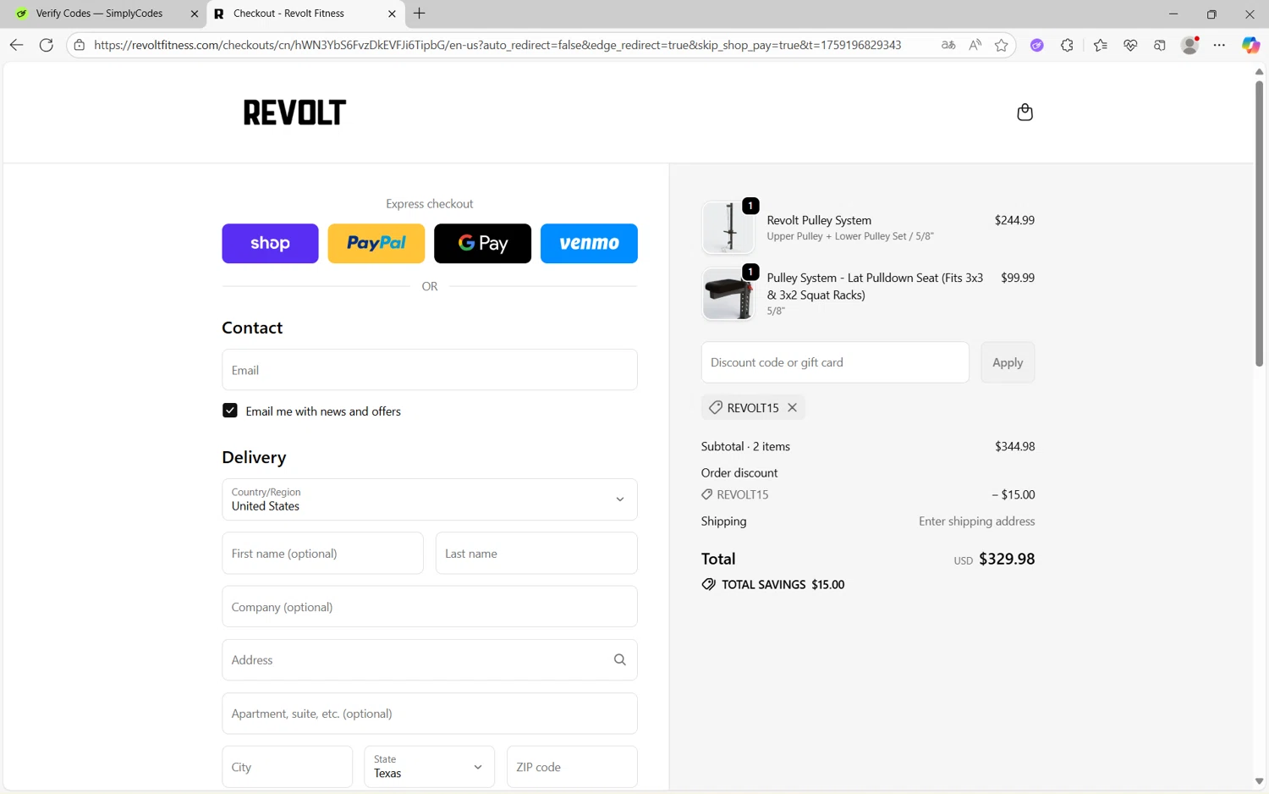Close the Checkout Revolt Fitness tab
The image size is (1269, 794).
[392, 14]
